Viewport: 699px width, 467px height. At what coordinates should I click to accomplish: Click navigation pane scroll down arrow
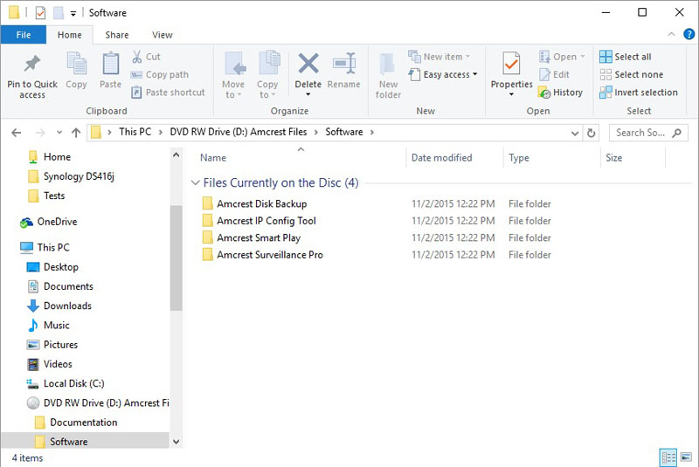coord(176,442)
